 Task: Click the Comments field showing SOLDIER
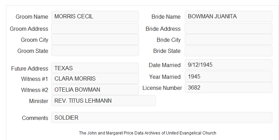pos(162,118)
